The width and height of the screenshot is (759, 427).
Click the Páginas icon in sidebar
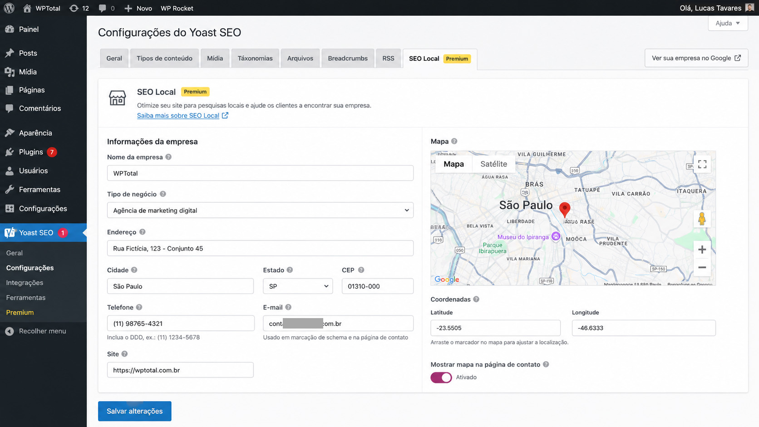pyautogui.click(x=10, y=90)
